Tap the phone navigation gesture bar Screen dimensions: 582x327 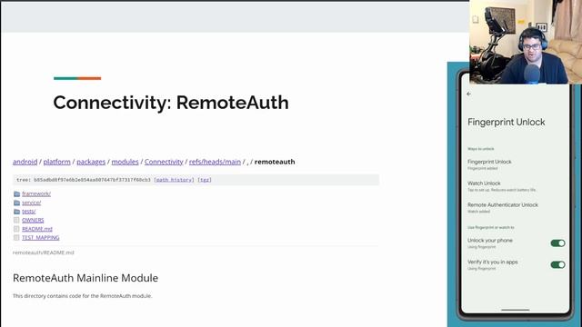pyautogui.click(x=516, y=310)
